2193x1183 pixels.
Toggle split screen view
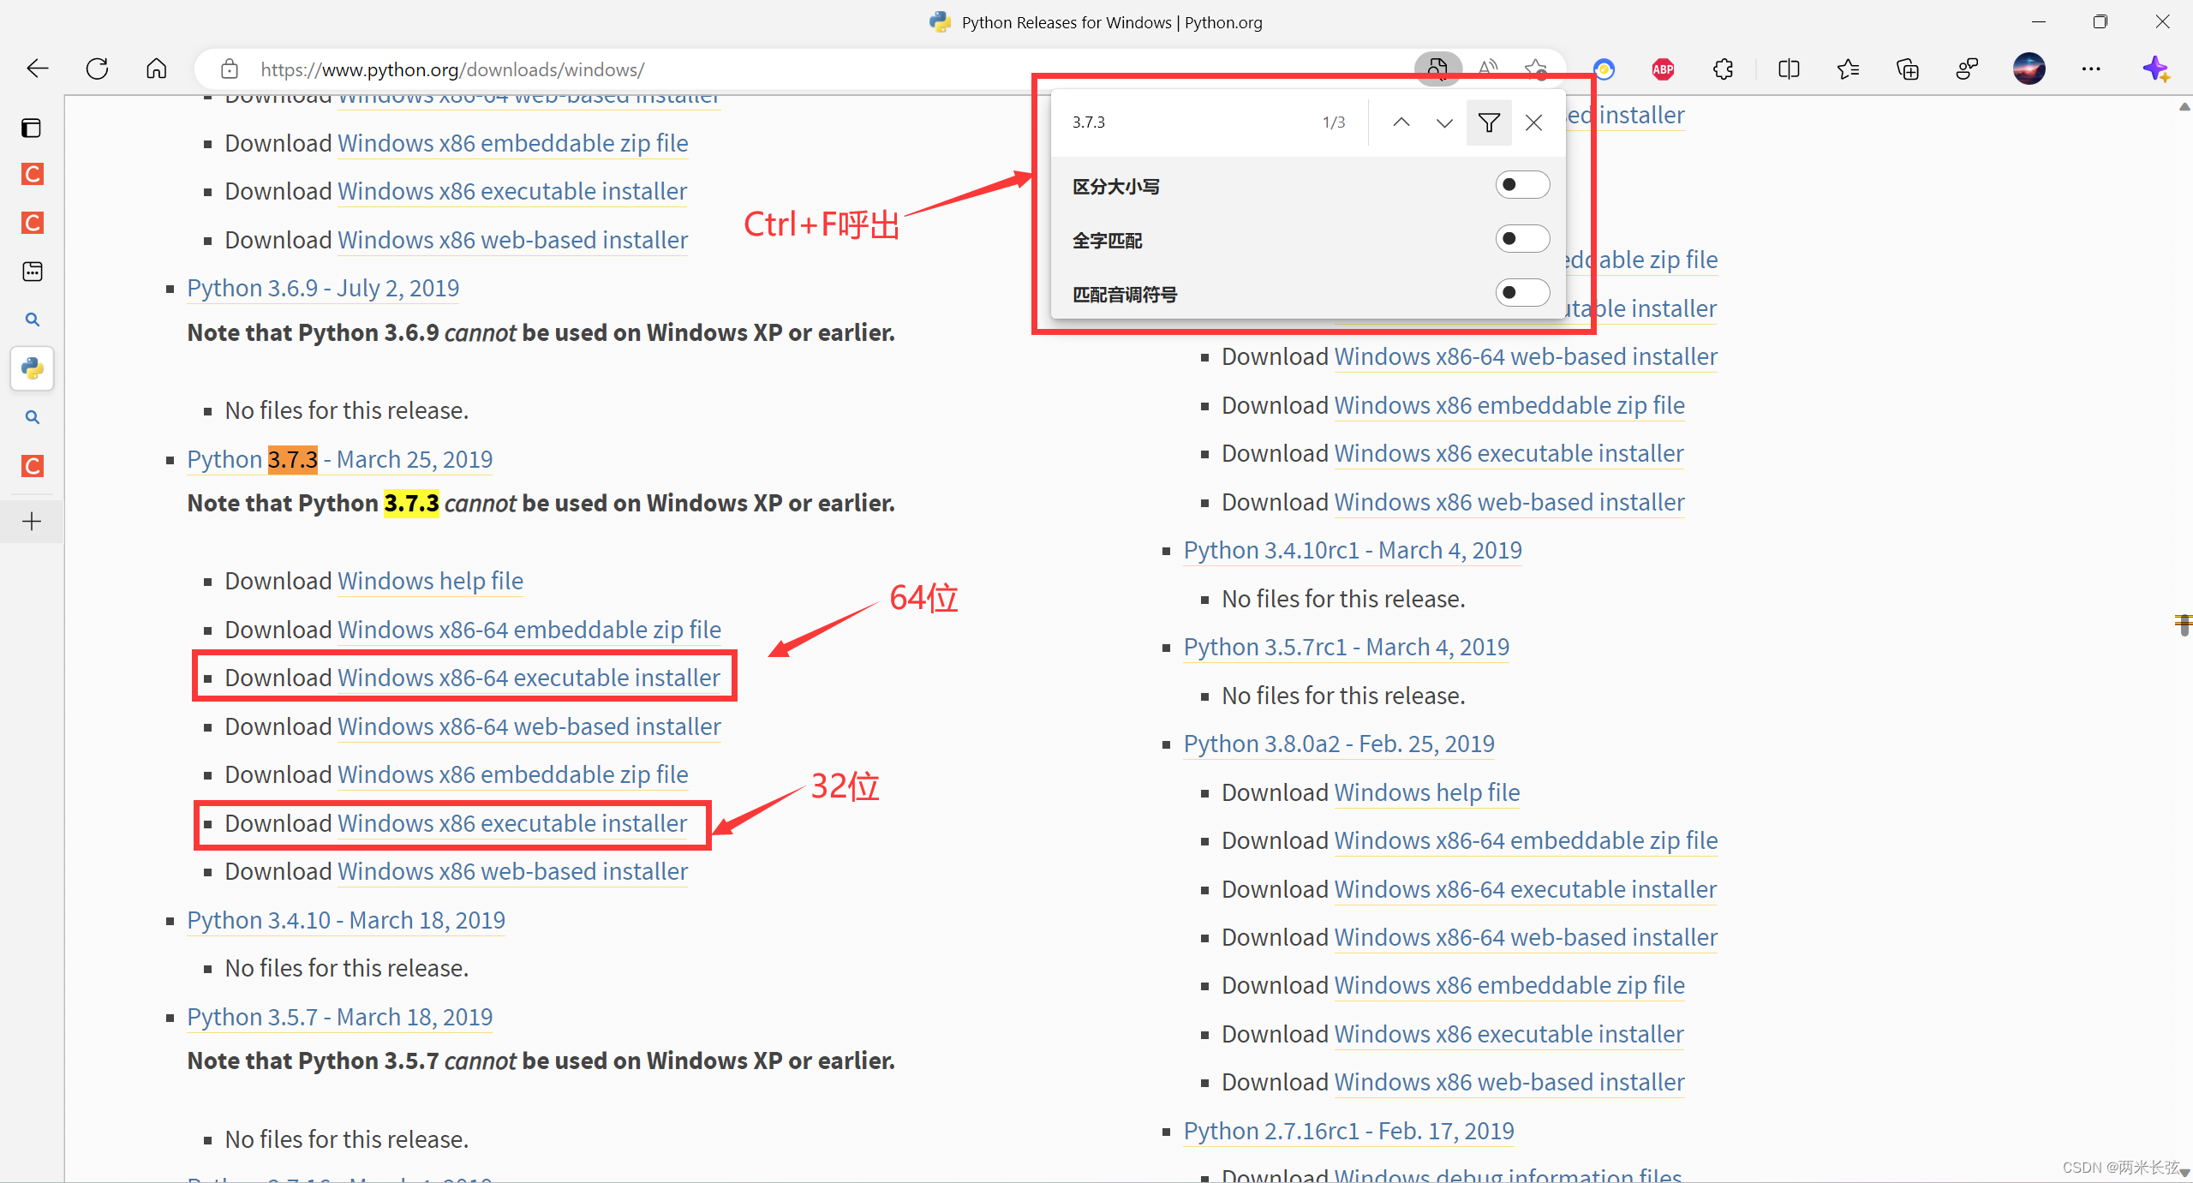coord(1789,69)
